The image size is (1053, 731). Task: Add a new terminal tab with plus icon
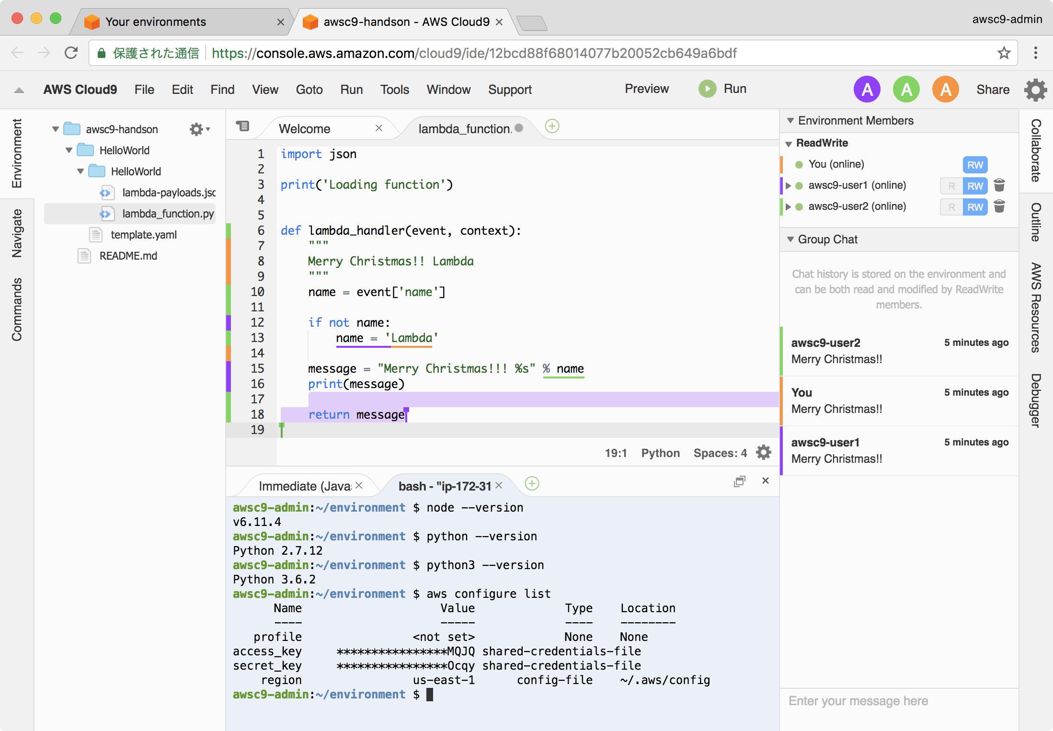click(x=532, y=483)
